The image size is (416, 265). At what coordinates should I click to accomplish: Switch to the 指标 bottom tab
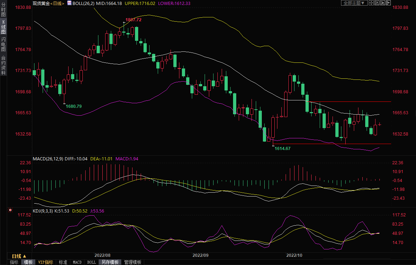[14, 262]
